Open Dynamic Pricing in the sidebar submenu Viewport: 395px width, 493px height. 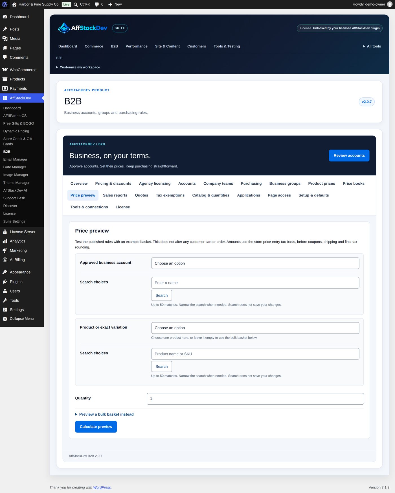pos(16,131)
